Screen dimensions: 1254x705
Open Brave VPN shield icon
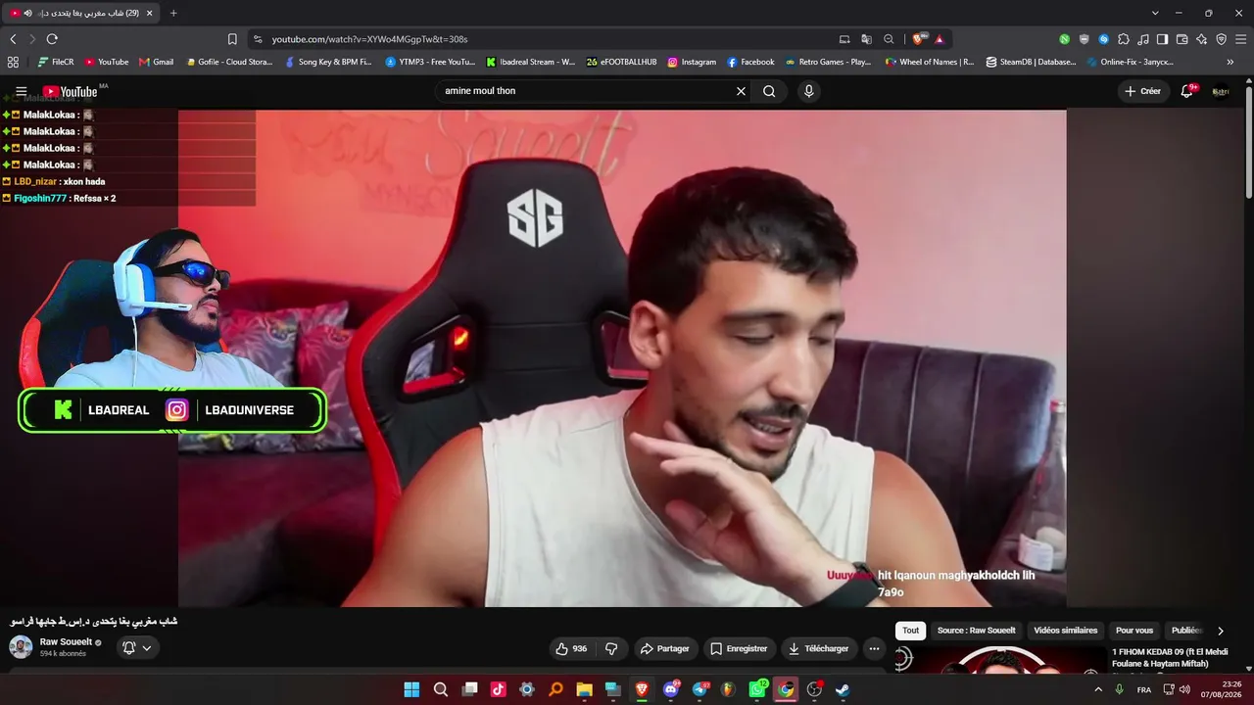[x=1221, y=39]
